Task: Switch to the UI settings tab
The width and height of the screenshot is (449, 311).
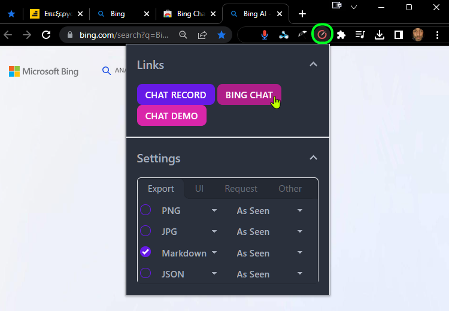Action: click(x=199, y=189)
